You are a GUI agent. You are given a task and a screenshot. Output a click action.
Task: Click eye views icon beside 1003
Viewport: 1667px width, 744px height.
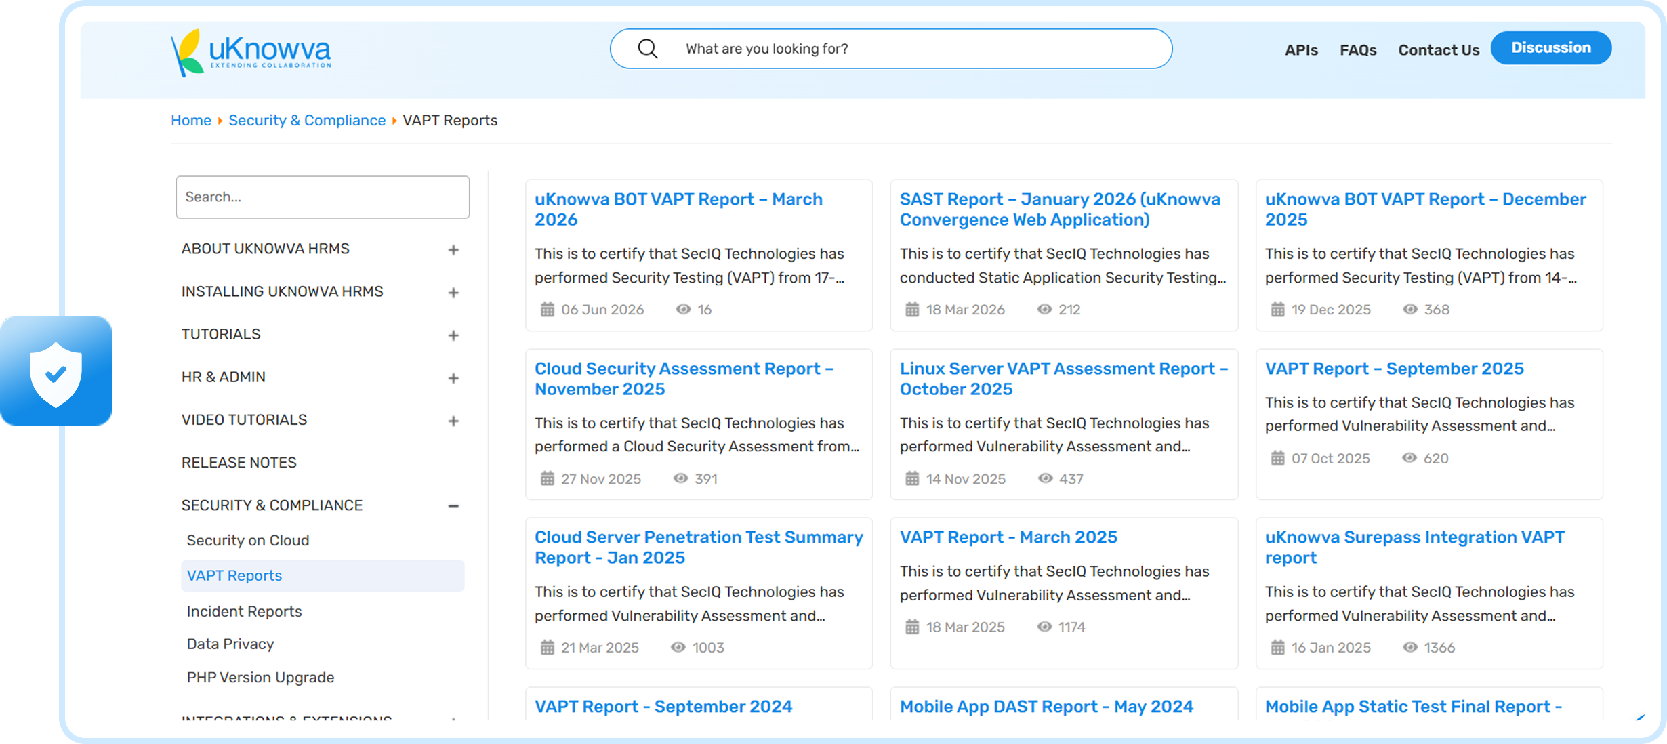(x=678, y=648)
